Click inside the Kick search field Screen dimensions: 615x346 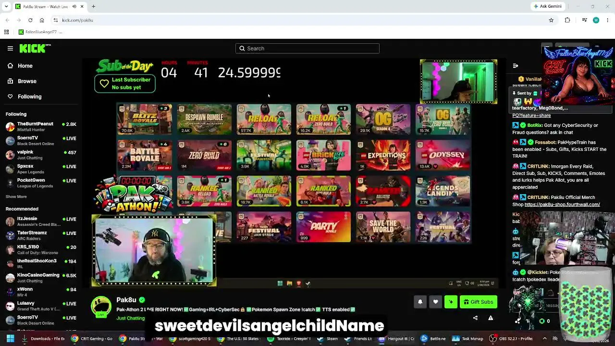coord(307,49)
